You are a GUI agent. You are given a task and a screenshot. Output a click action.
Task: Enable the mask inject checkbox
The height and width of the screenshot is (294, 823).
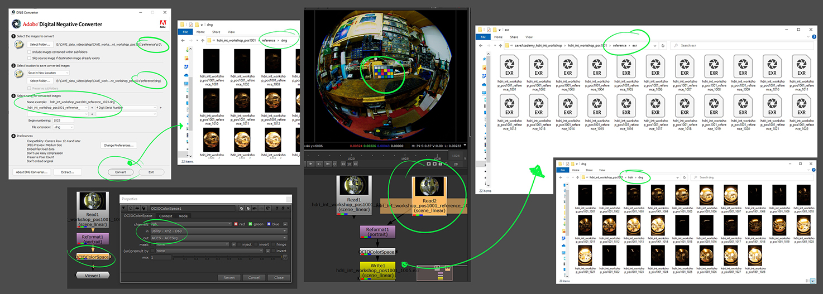click(239, 244)
